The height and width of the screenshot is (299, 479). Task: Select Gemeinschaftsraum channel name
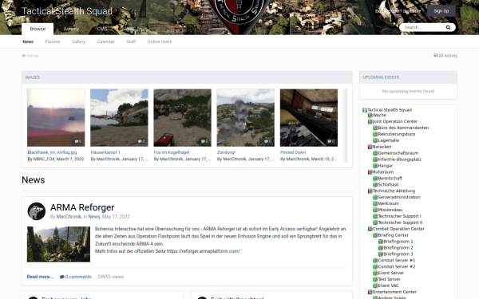tap(398, 153)
